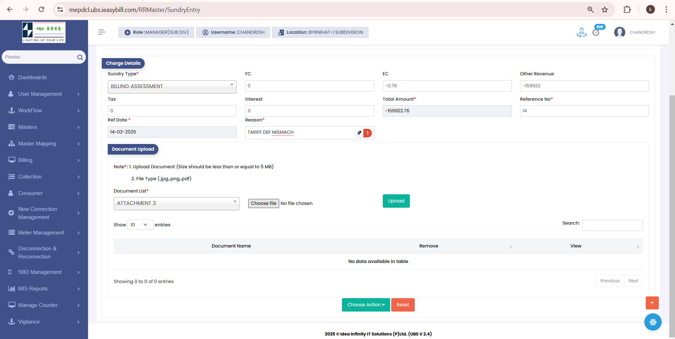The width and height of the screenshot is (675, 339).
Task: Open Chrome three-dot menu
Action: 666,10
